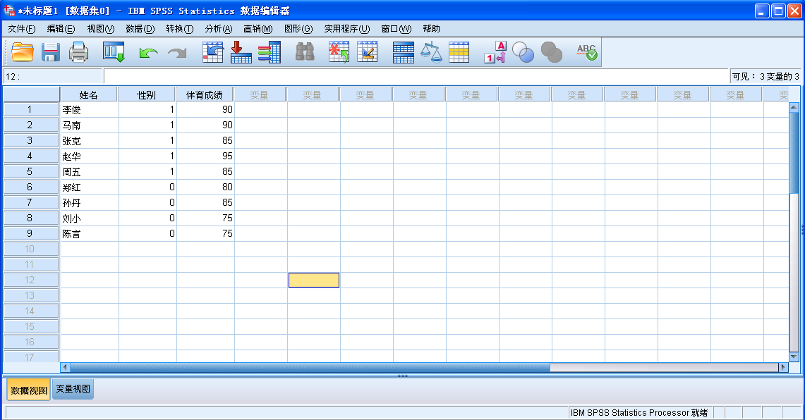Select score 95 in 赵华 row
The height and width of the screenshot is (420, 805).
pyautogui.click(x=205, y=156)
